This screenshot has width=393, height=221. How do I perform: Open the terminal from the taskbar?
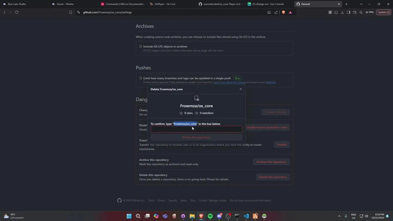[237, 216]
